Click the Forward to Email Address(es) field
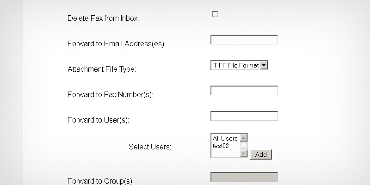The image size is (370, 185). point(244,40)
